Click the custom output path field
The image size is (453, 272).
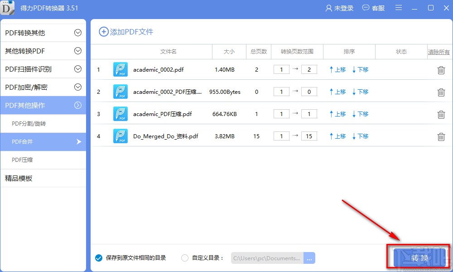tap(267, 258)
